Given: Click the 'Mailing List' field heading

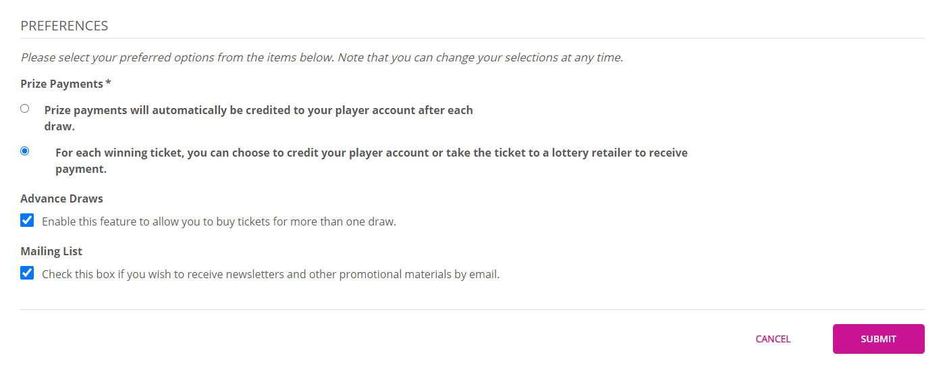Looking at the screenshot, I should (x=51, y=251).
